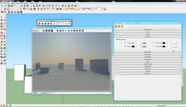This screenshot has width=186, height=107.
Task: Select the Paint Bucket tool in top toolbar
Action: coord(27,6)
